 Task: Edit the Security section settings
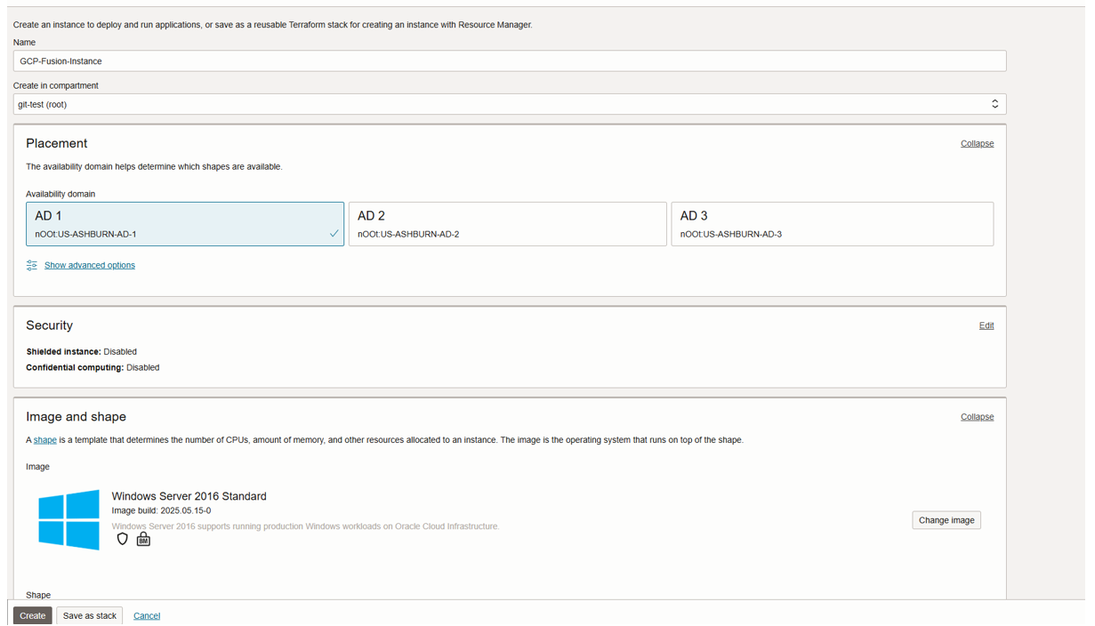pos(986,325)
